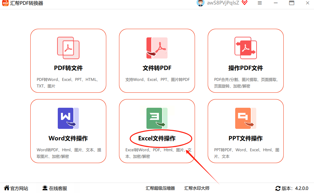Click the headset icon beside 在线客服
This screenshot has width=314, height=196.
coord(45,188)
